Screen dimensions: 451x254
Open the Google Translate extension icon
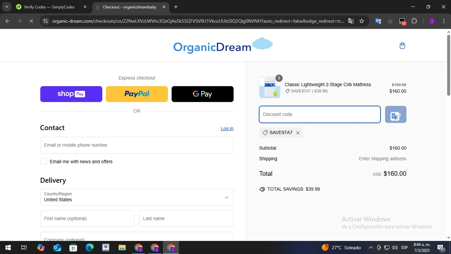pyautogui.click(x=378, y=21)
